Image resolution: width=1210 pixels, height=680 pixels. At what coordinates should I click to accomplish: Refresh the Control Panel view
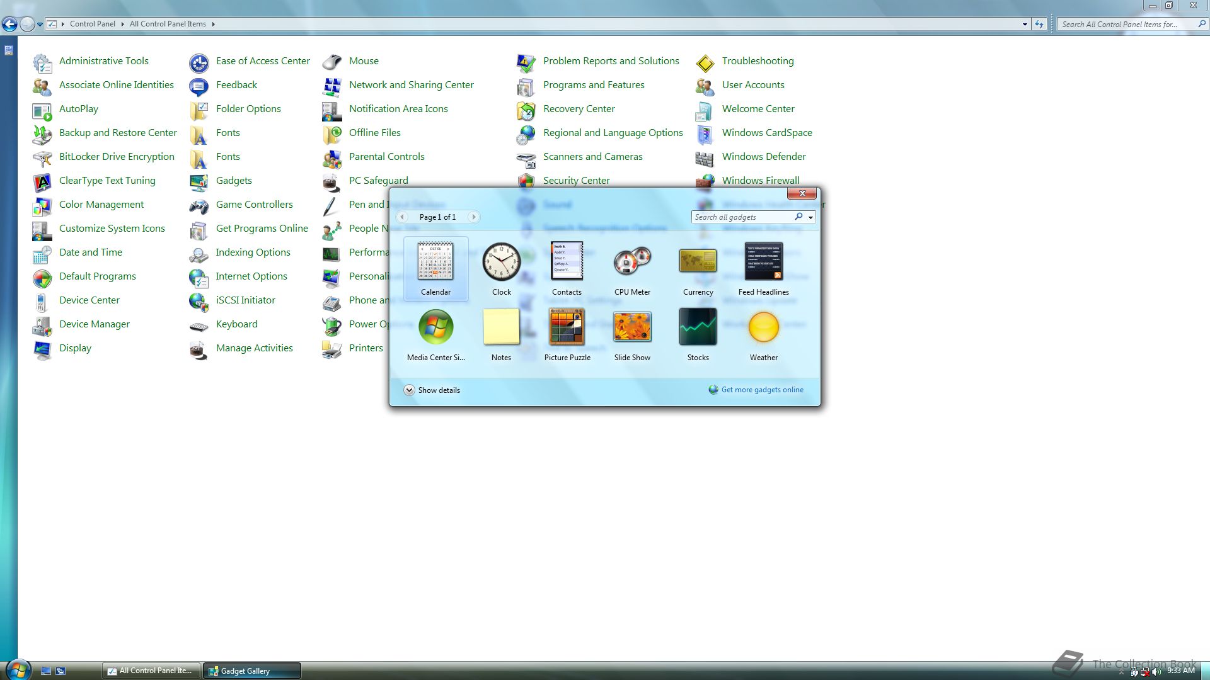[x=1039, y=24]
